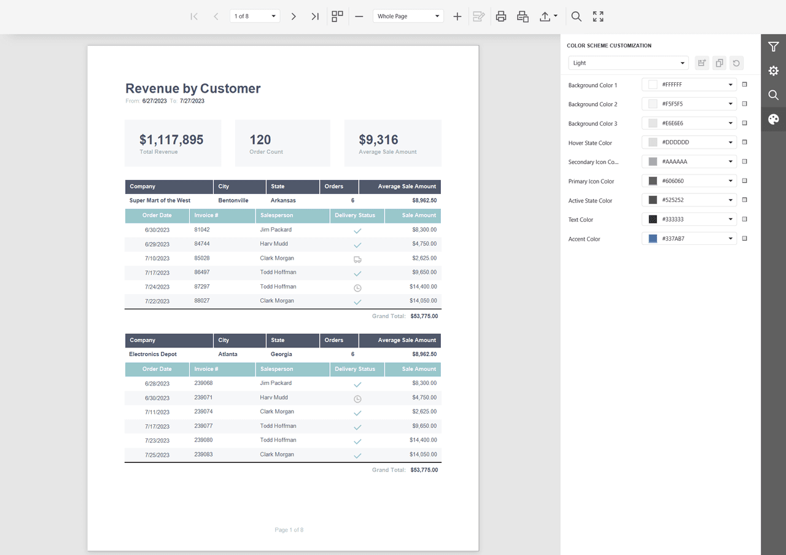Click the #E6E6E6 color value field
Screen dimensions: 786x555
click(x=689, y=123)
